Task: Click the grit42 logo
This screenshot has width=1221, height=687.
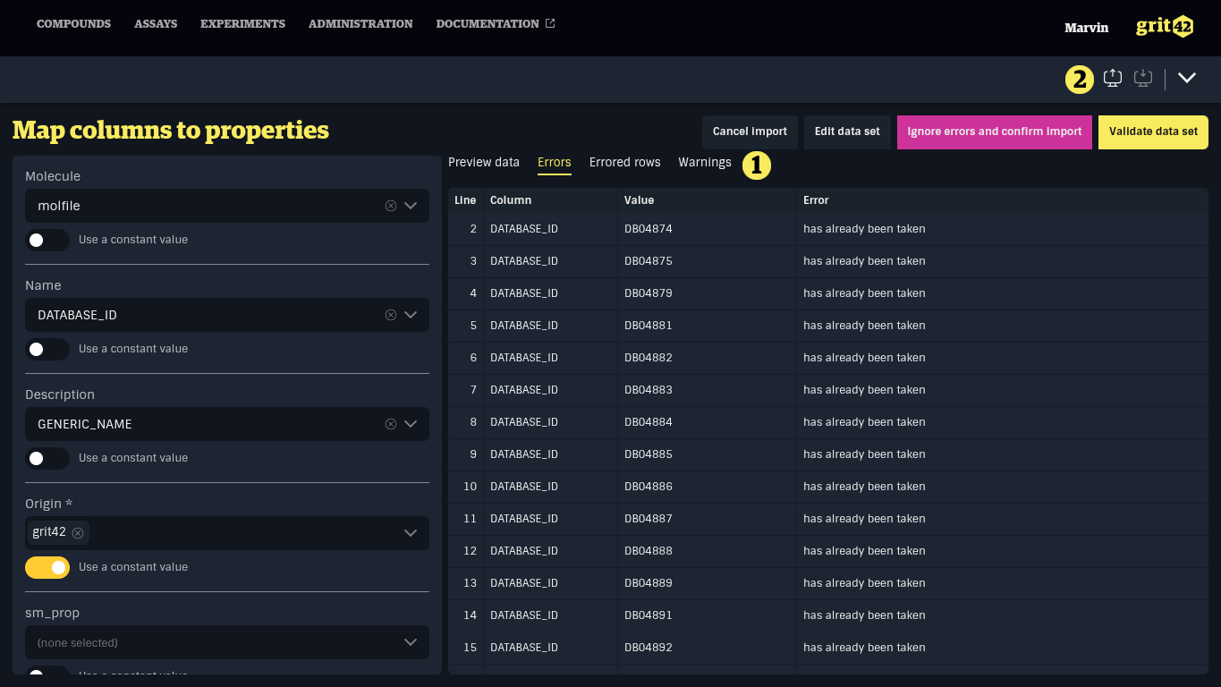Action: point(1165,26)
